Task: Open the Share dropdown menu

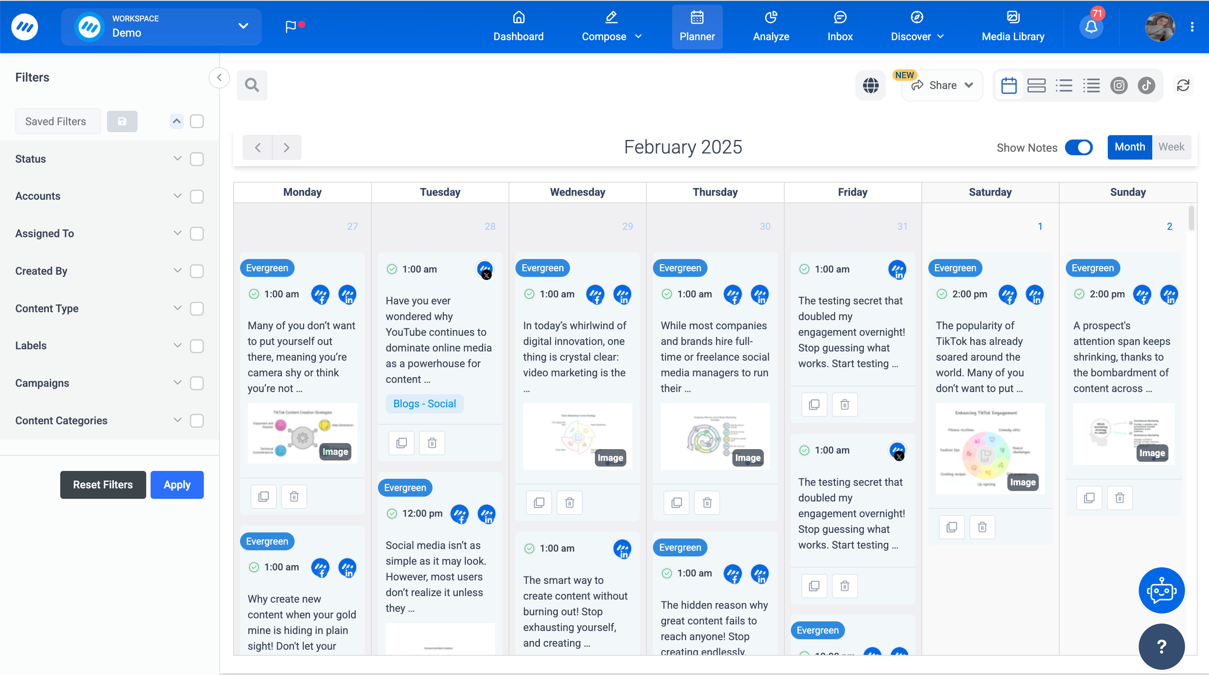Action: [941, 85]
